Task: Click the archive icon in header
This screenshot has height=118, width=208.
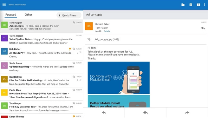Action: pos(198,5)
